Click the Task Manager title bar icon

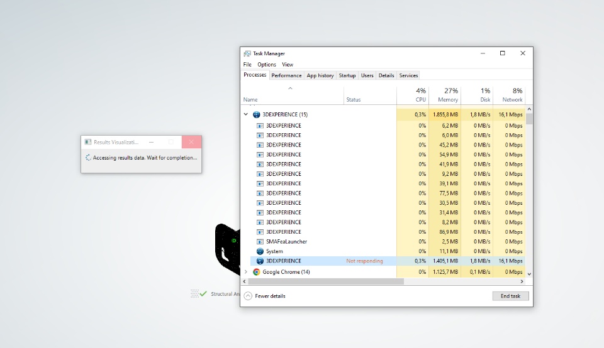(247, 53)
